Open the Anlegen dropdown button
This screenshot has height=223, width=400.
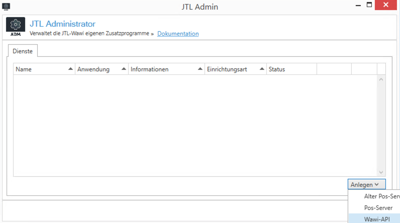(367, 185)
